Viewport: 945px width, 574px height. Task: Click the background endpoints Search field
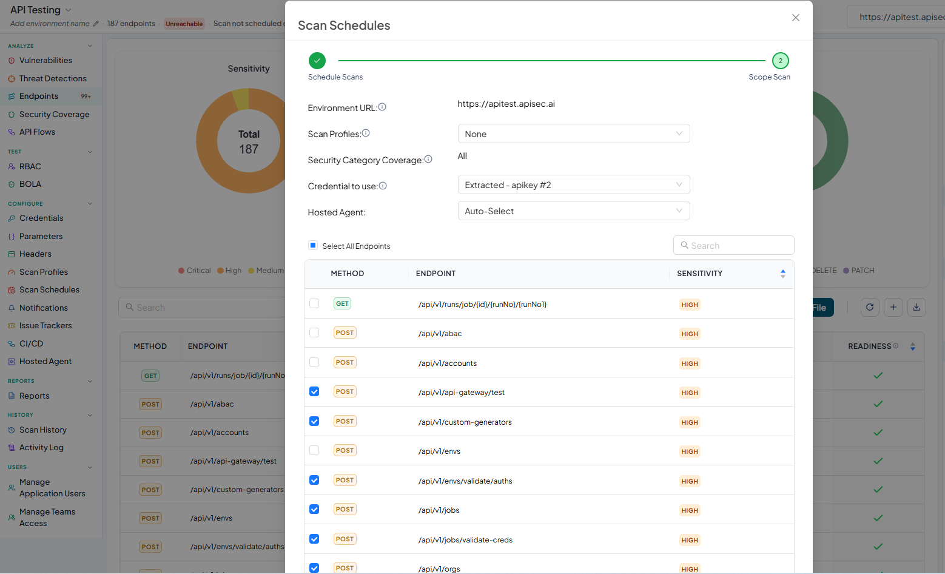(x=202, y=307)
